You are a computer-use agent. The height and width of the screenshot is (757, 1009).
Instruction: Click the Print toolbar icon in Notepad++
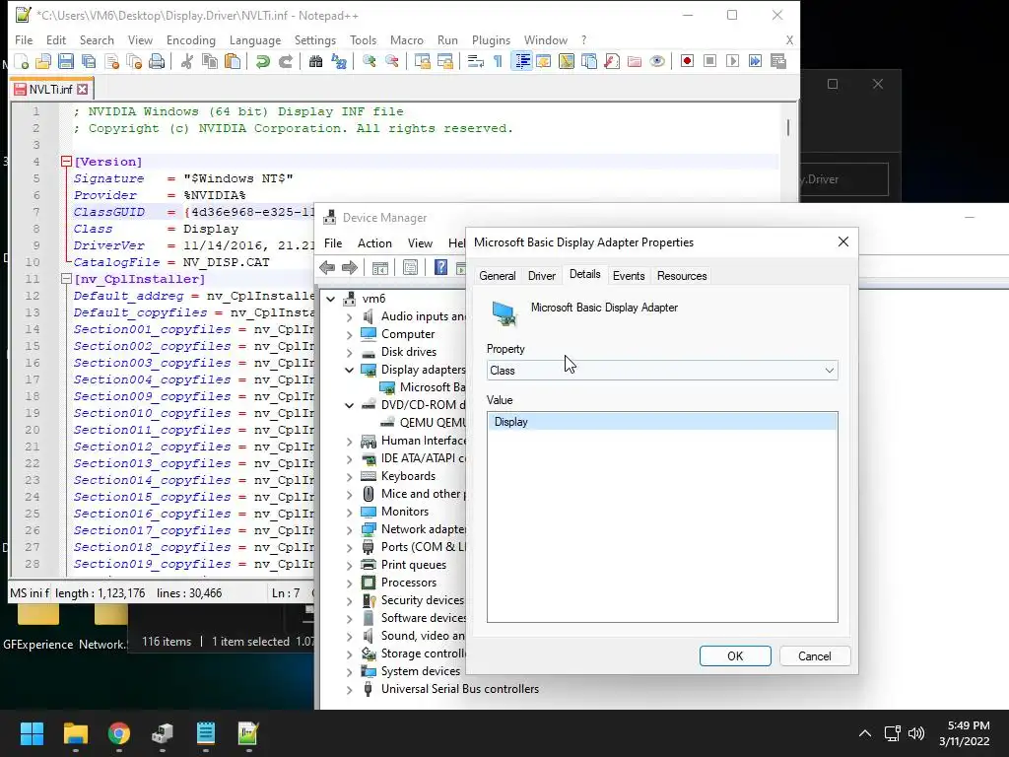[157, 61]
